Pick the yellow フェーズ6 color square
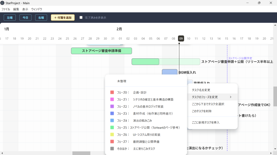Image resolution: width=277 pixels, height=155 pixels. [x=112, y=135]
